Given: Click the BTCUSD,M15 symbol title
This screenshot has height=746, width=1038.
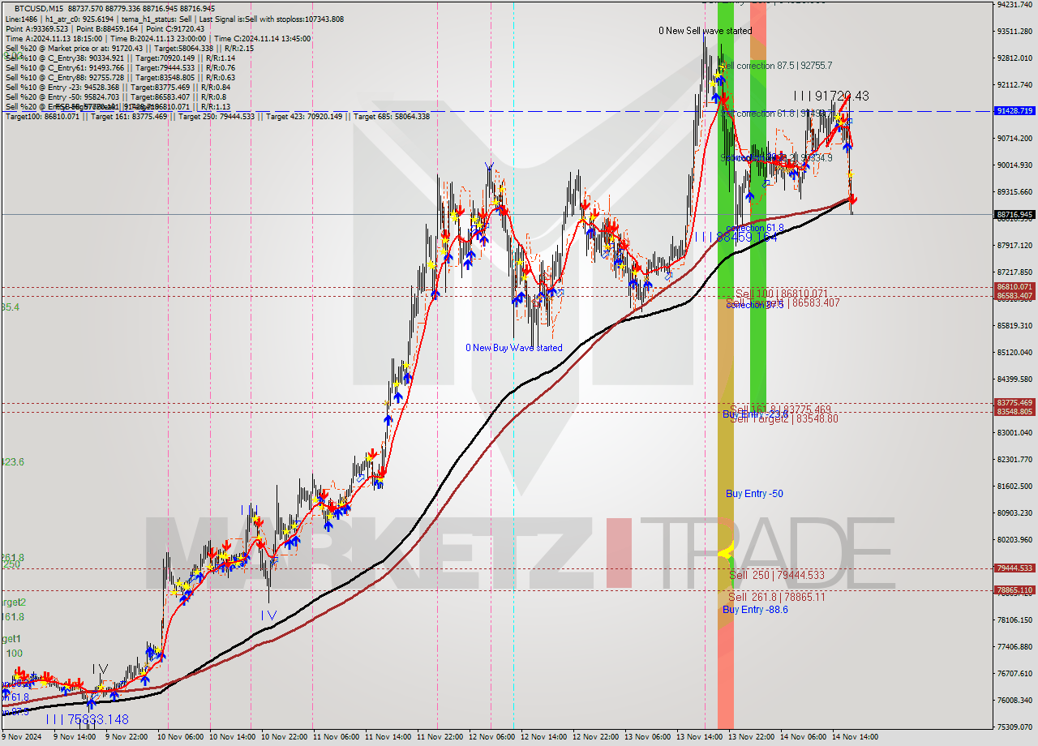Looking at the screenshot, I should tap(37, 7).
